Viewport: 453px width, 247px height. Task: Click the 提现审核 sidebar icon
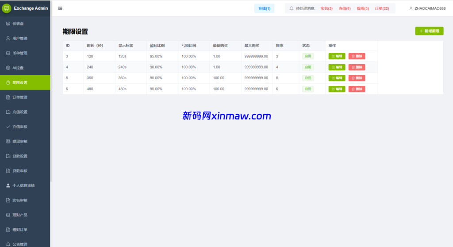click(8, 142)
